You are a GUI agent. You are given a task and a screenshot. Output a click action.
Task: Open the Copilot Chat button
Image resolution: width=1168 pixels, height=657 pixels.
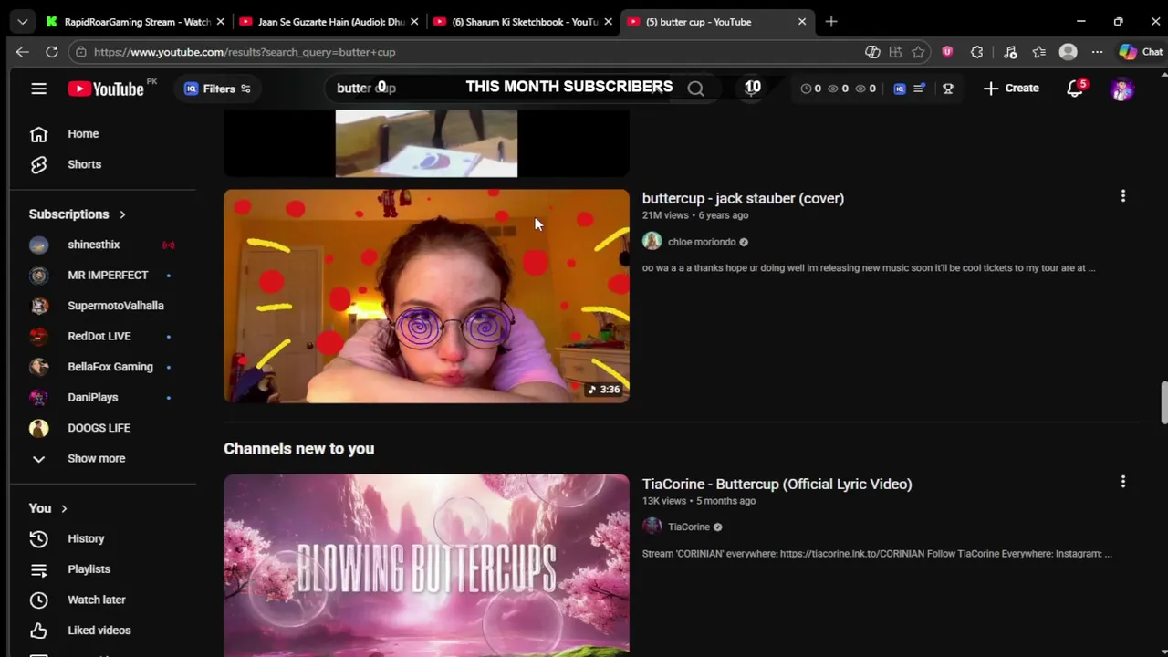click(x=1141, y=52)
